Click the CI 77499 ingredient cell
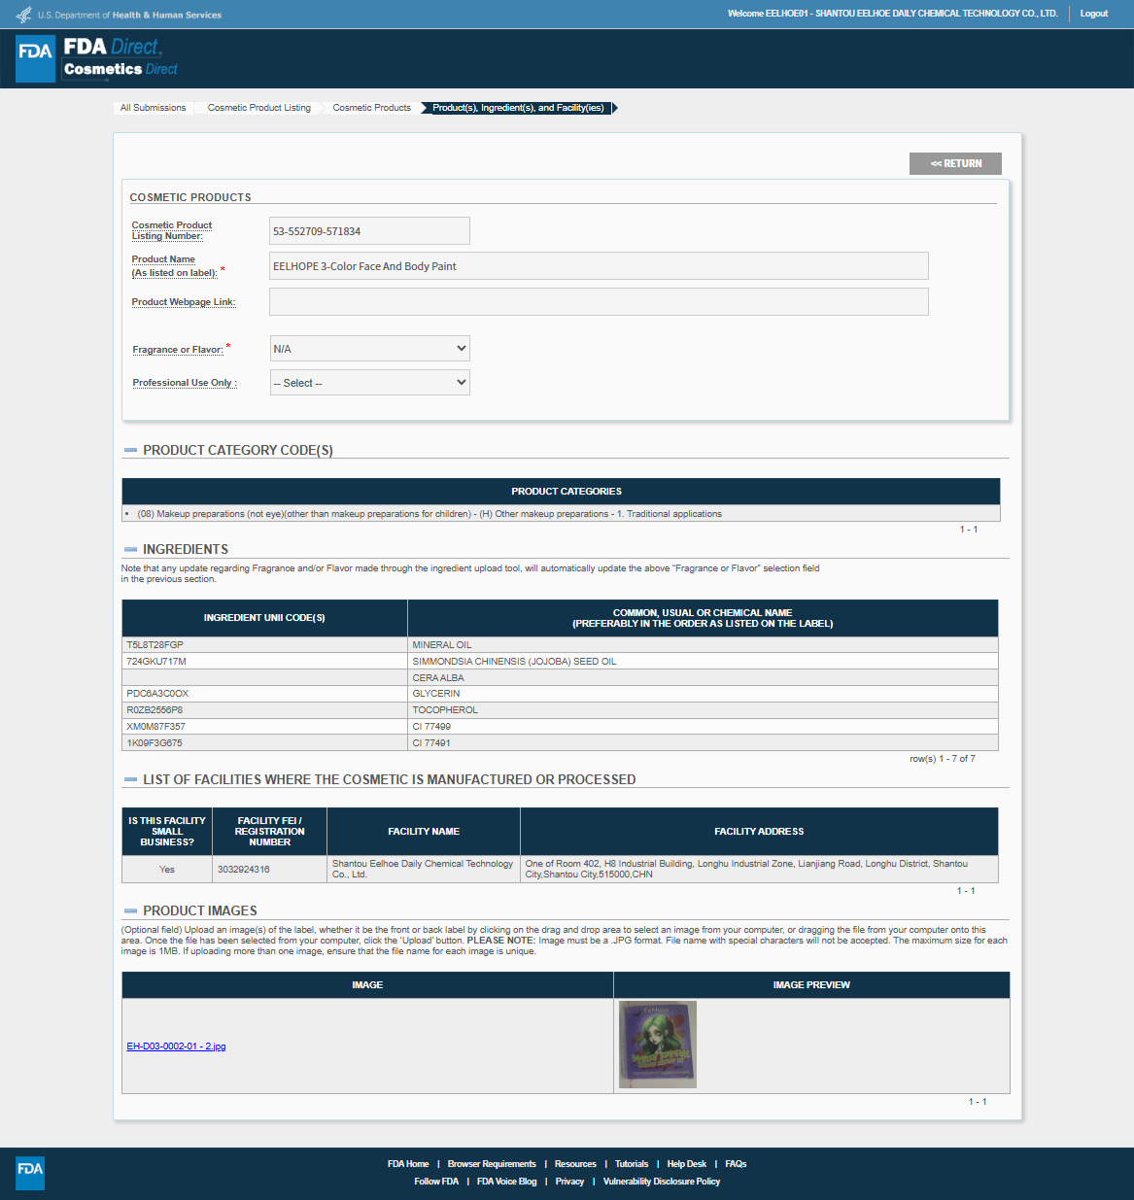This screenshot has width=1134, height=1200. 703,727
